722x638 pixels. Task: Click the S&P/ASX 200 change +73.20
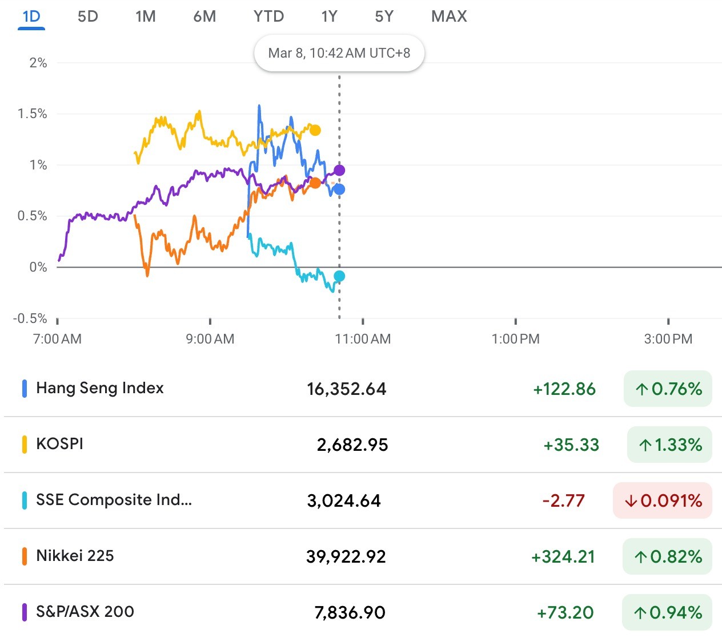coord(565,613)
